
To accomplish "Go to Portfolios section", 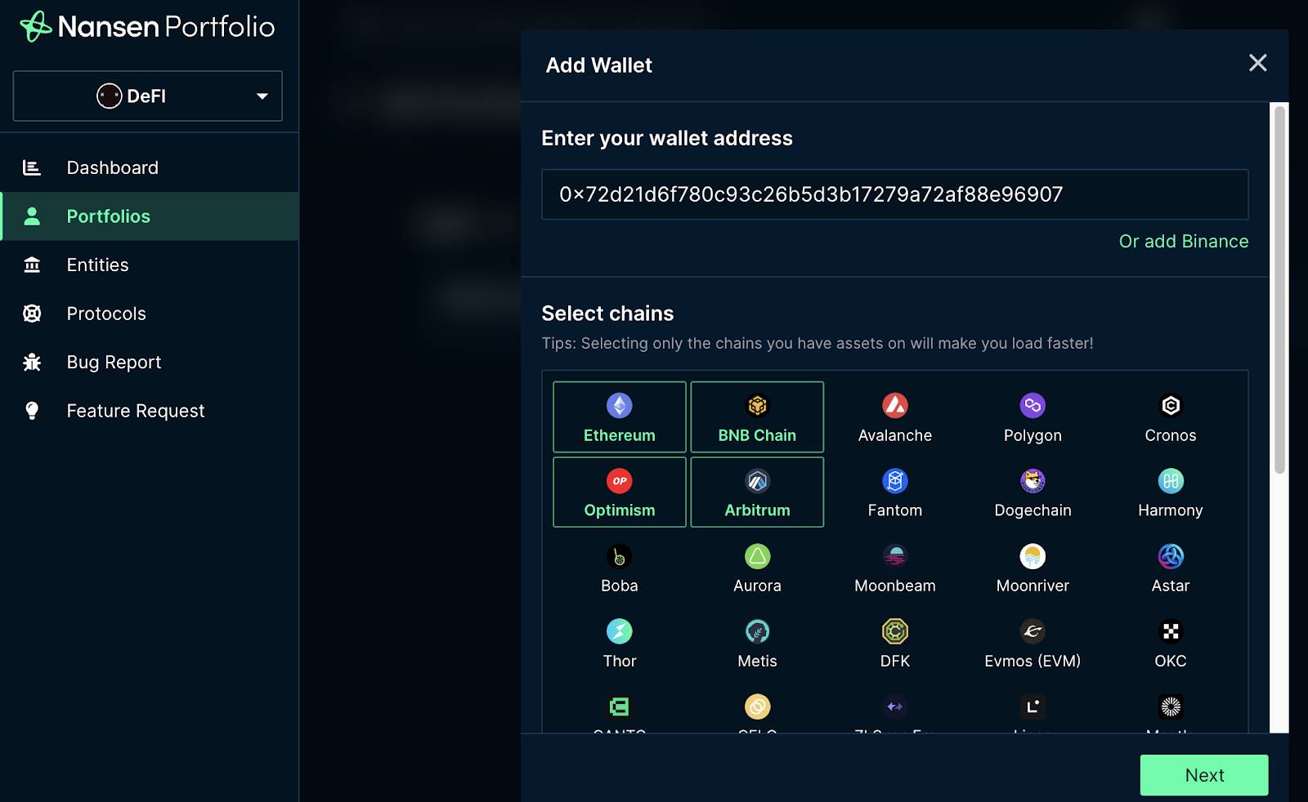I will tap(150, 216).
